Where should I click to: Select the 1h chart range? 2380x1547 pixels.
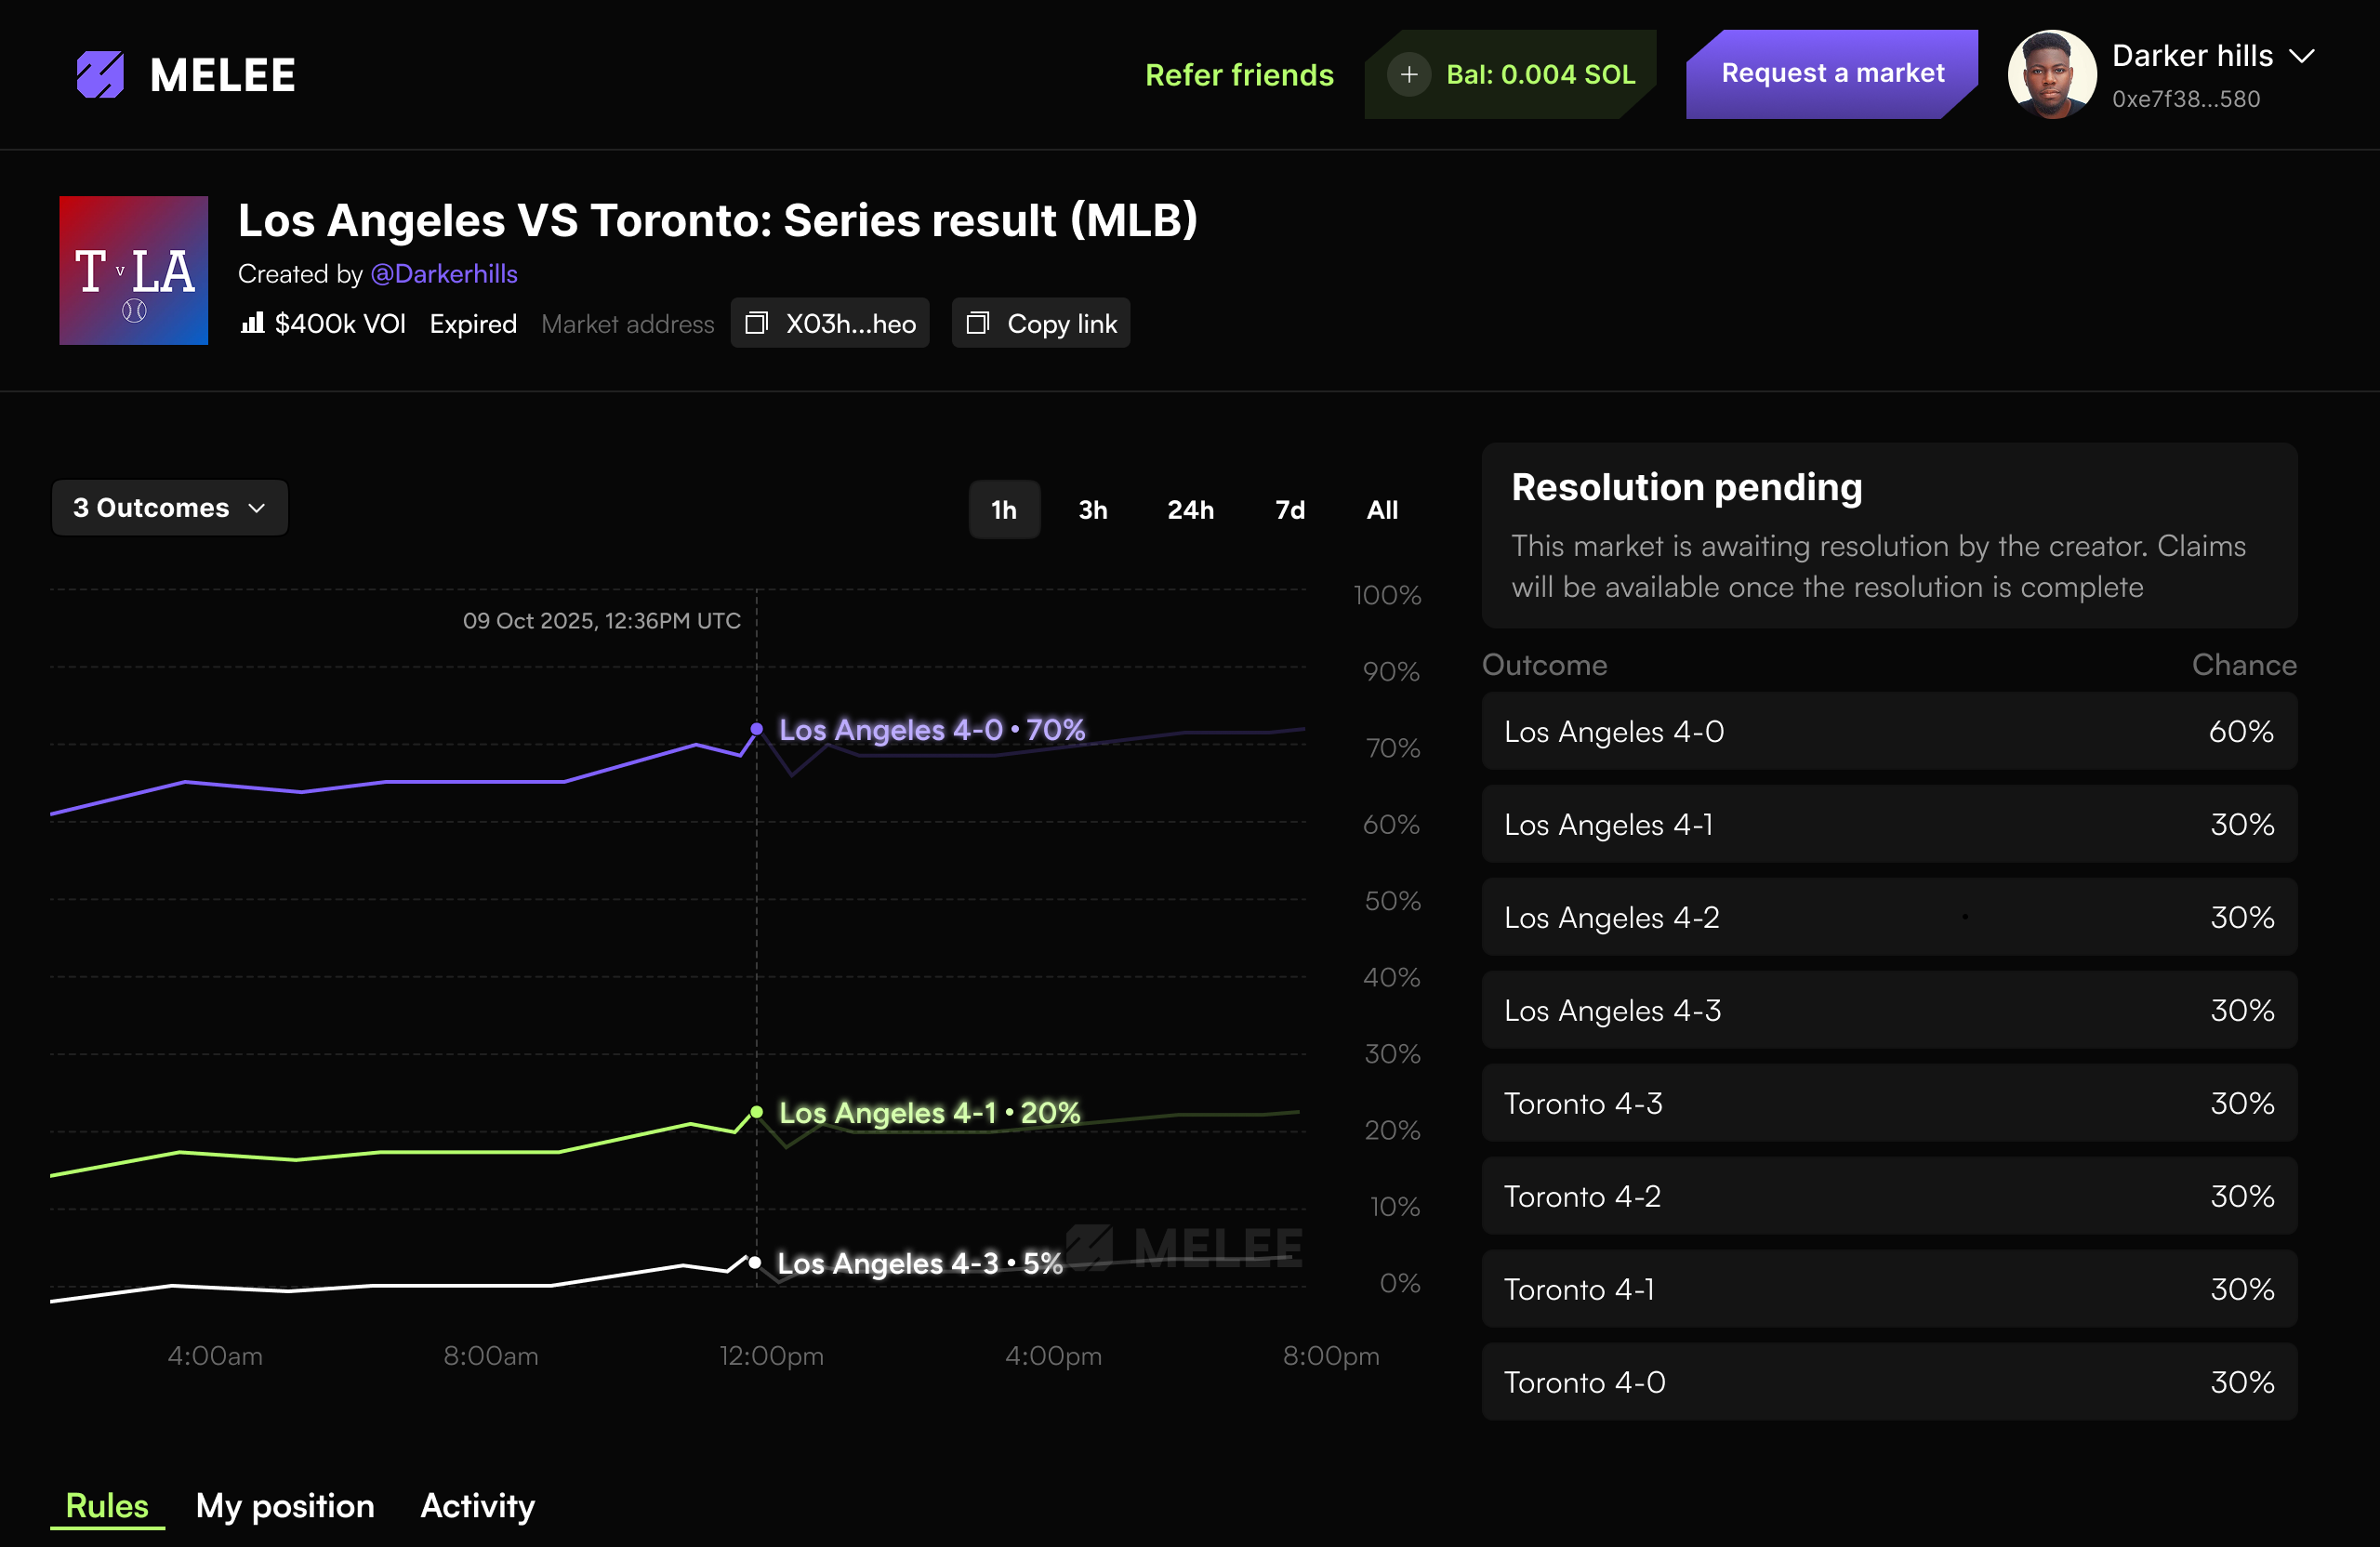pyautogui.click(x=1003, y=510)
